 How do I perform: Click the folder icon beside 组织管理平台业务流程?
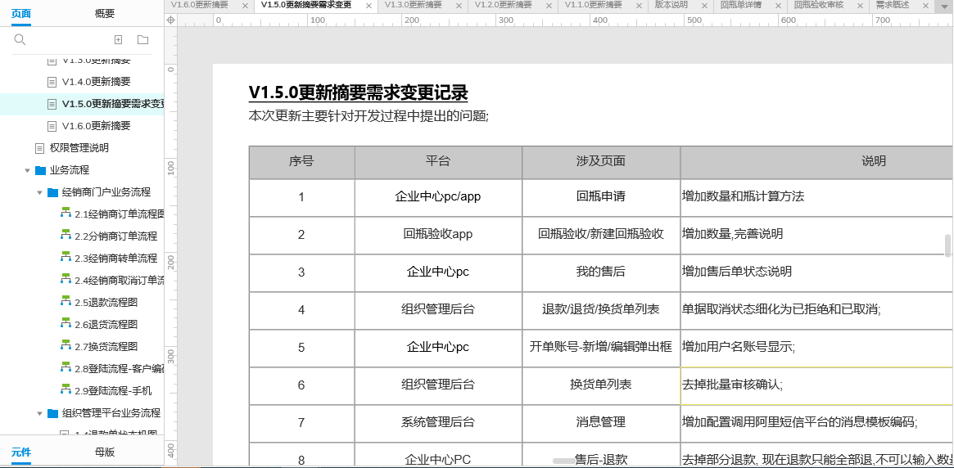click(x=53, y=413)
